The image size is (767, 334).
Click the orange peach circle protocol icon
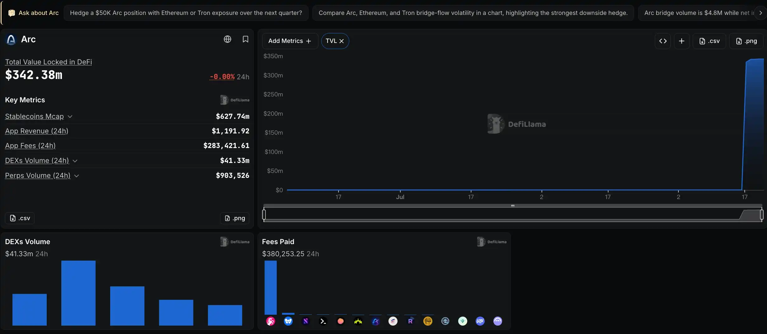pos(341,321)
